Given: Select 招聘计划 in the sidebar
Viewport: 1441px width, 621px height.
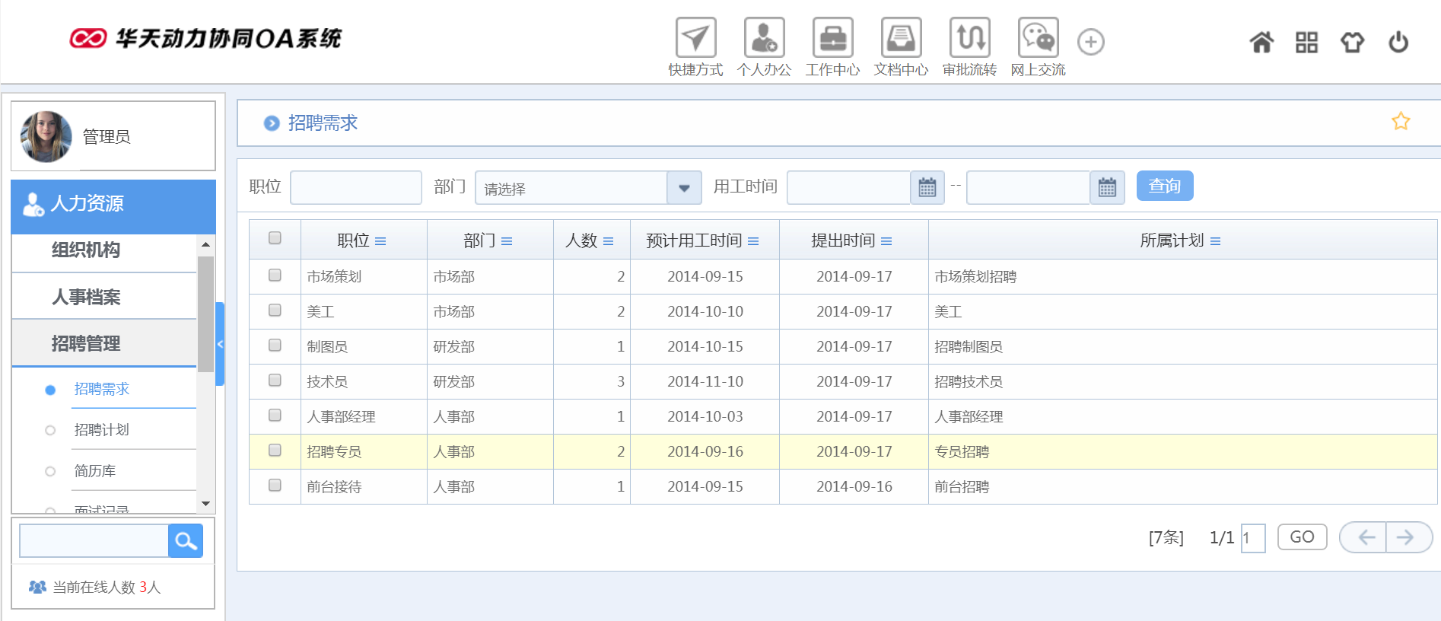Looking at the screenshot, I should pyautogui.click(x=101, y=430).
